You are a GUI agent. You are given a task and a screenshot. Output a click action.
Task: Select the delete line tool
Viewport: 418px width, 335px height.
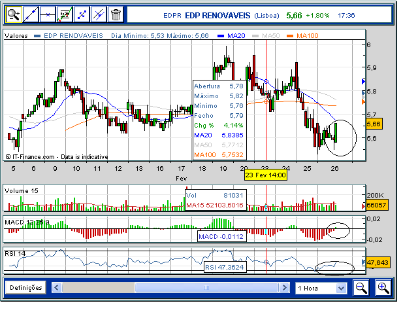tap(99, 14)
